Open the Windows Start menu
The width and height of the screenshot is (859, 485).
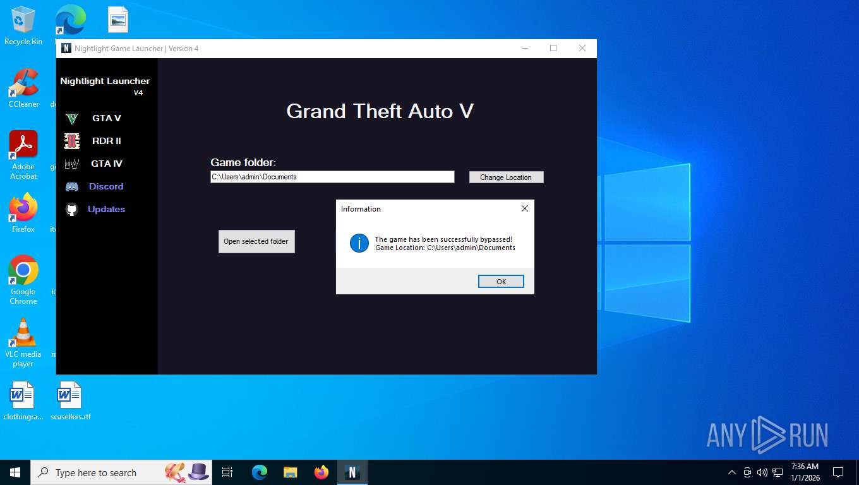point(15,472)
